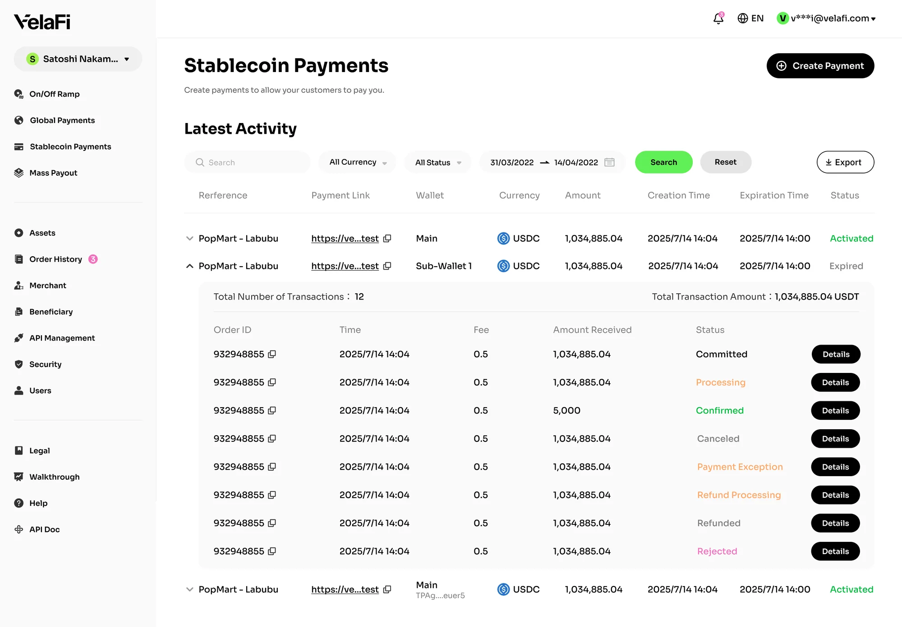
Task: Click the Mass Payout layers icon
Action: 18,173
